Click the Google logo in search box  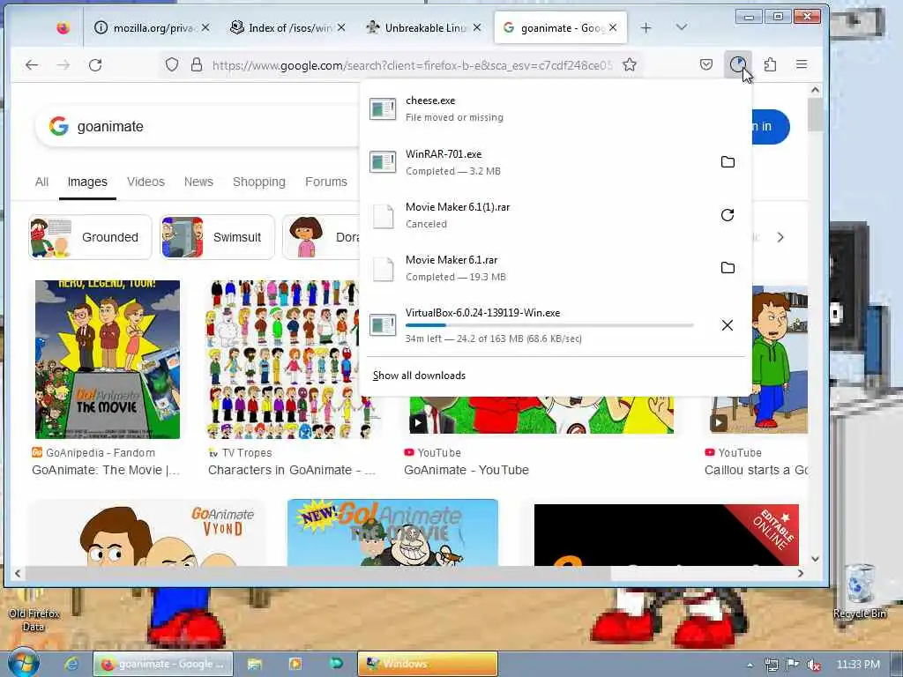point(59,126)
